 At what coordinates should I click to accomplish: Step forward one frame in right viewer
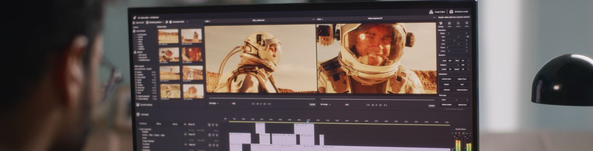381,105
